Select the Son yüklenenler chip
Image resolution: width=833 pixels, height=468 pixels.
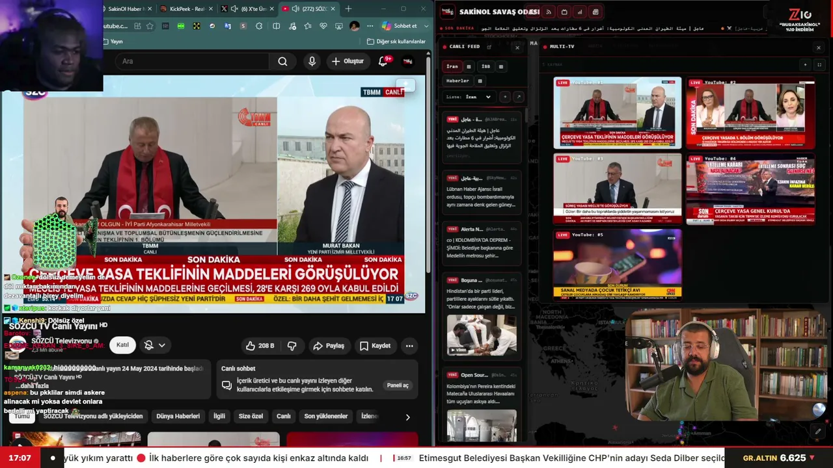(326, 416)
